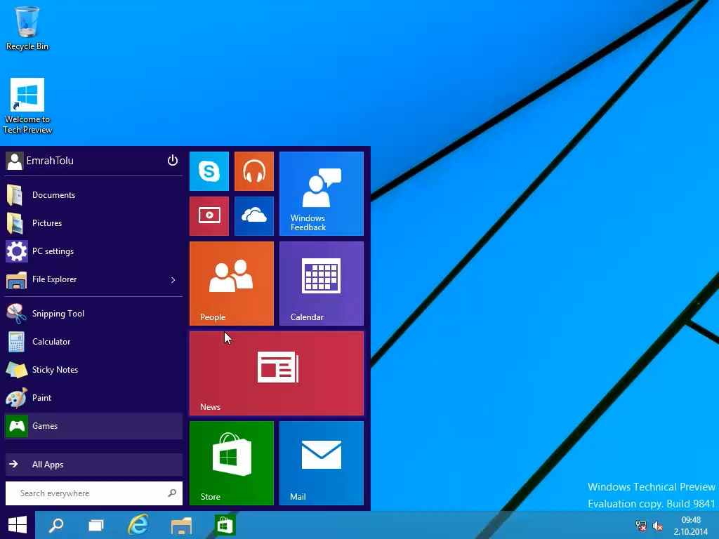Open PC settings from Start menu

[x=93, y=251]
